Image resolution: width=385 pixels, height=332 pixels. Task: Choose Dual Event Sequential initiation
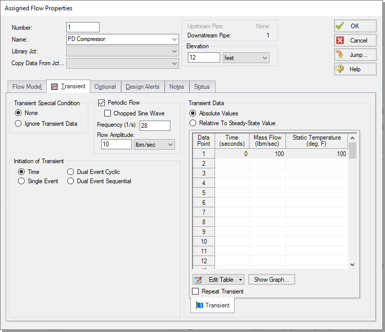[x=70, y=181]
